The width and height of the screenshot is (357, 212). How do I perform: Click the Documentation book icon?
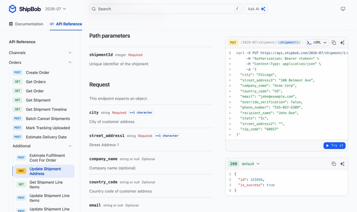click(11, 24)
